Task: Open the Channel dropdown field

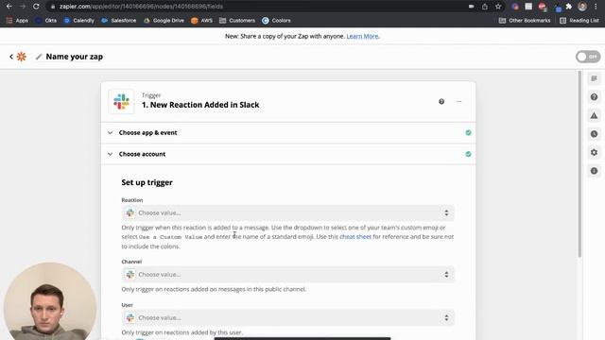Action: 287,275
